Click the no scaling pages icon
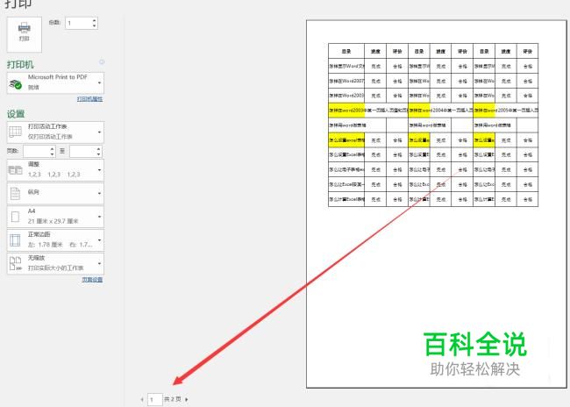 15,263
